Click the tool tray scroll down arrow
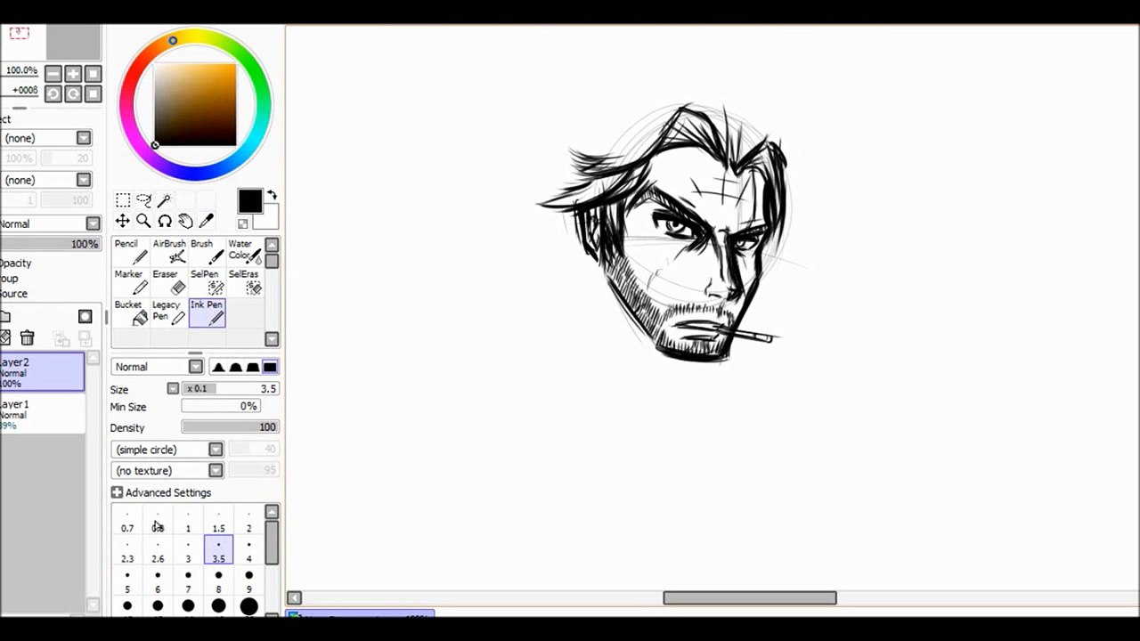1140x641 pixels. click(272, 339)
